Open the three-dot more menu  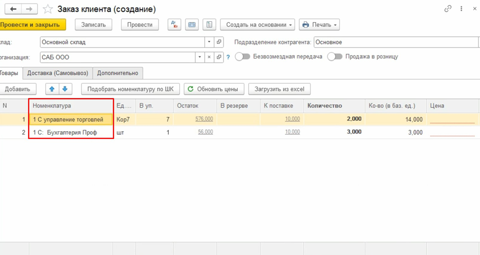(x=461, y=9)
